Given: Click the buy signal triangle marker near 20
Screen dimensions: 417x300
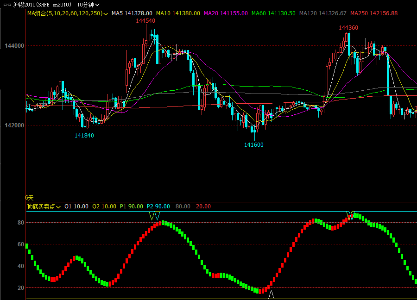Looking at the screenshot, I should point(271,294).
